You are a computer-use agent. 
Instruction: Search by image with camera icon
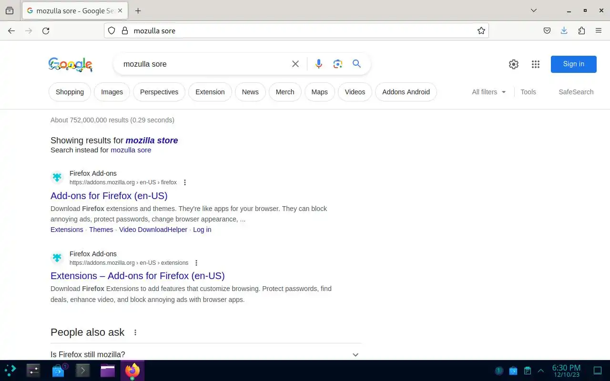click(x=338, y=64)
